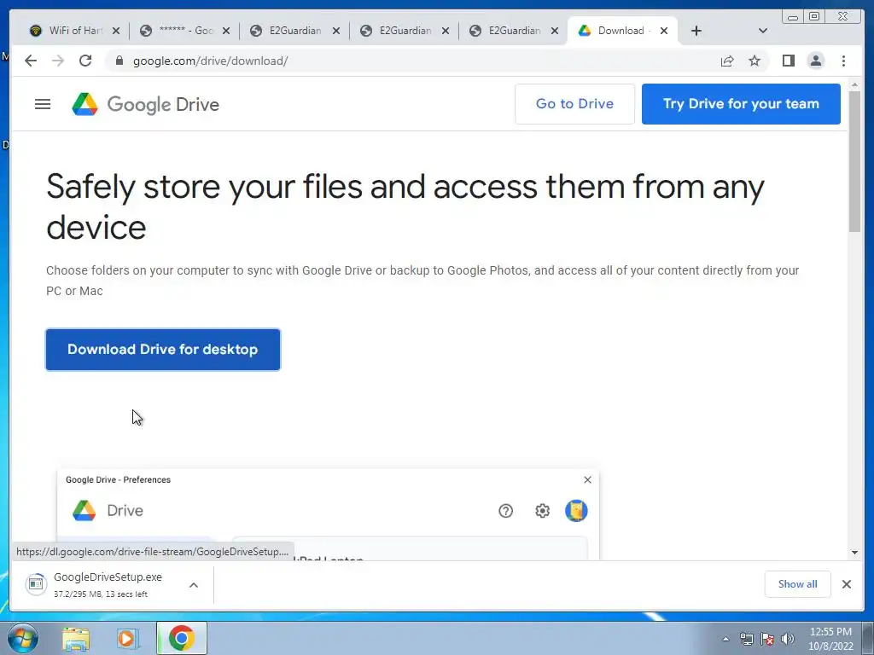Screen dimensions: 874x655
Task: Show hidden system tray icons
Action: pos(725,639)
